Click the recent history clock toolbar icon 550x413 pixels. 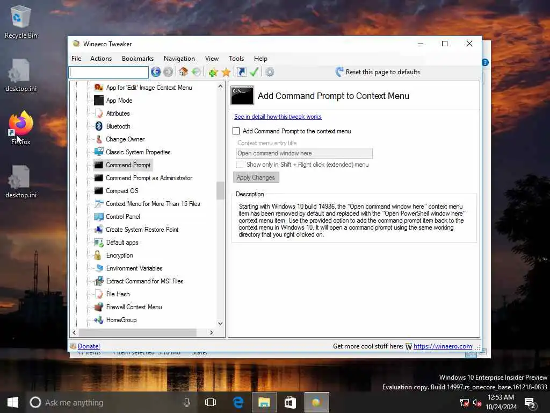click(197, 72)
